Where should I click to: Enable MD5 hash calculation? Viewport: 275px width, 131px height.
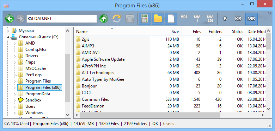coord(184,17)
